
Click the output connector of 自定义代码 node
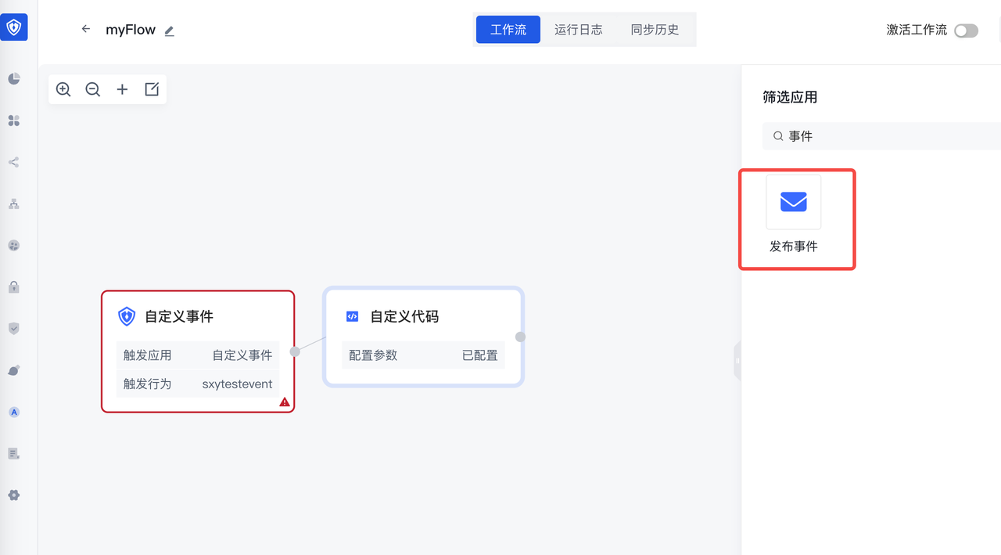(520, 337)
